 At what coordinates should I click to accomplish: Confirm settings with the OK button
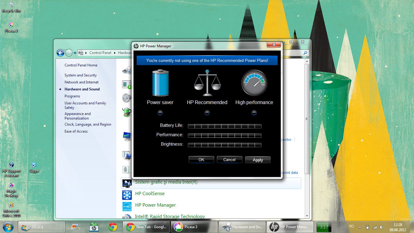pos(201,160)
